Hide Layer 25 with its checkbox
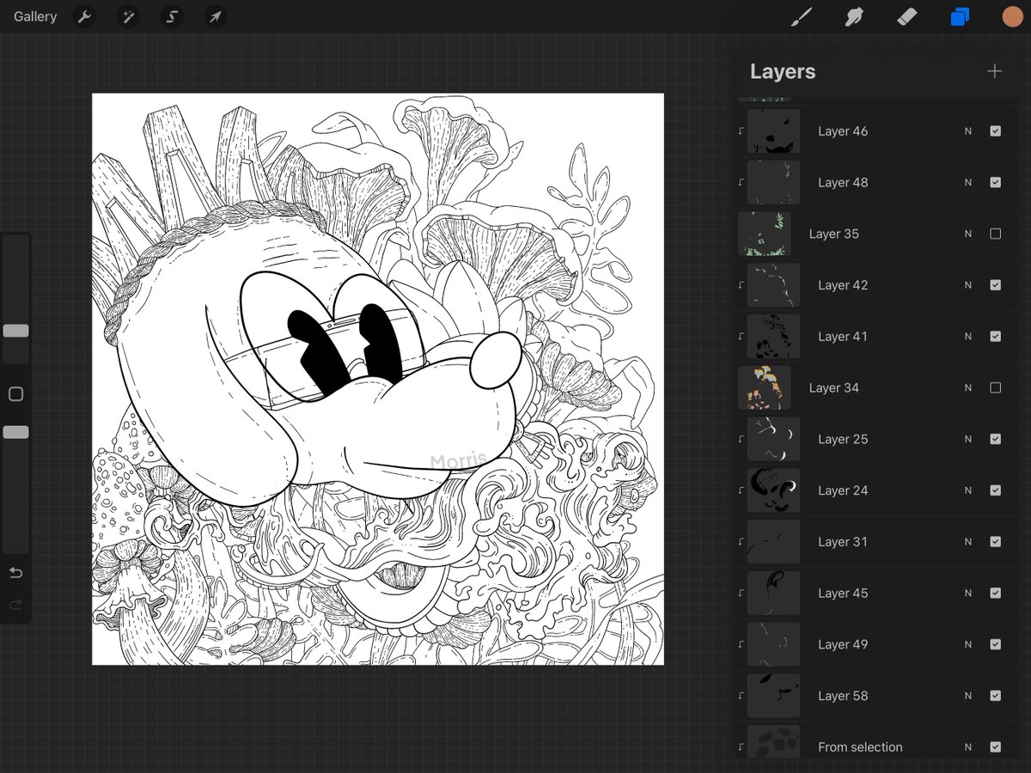 coord(995,439)
